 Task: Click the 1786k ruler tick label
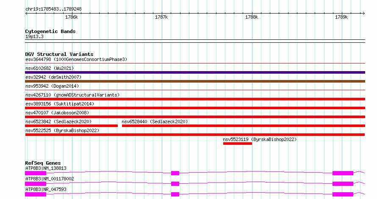72,17
